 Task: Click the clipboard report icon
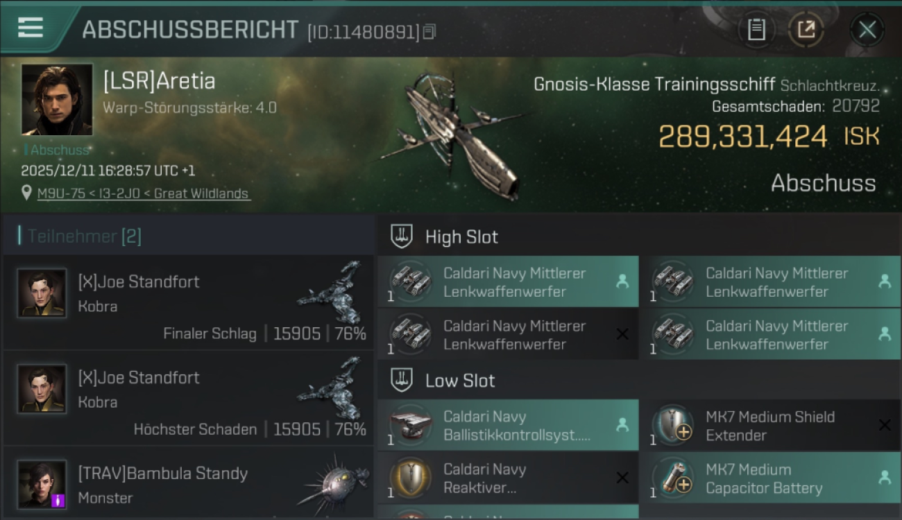(756, 30)
